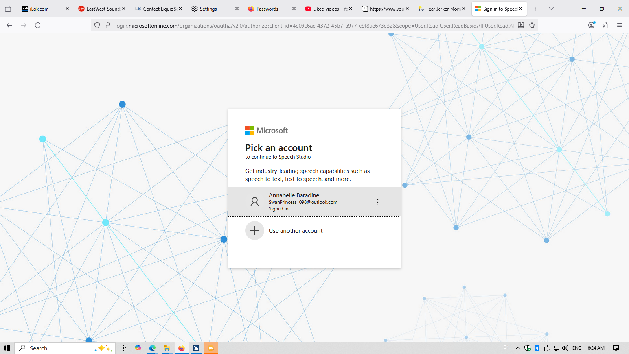The width and height of the screenshot is (629, 354).
Task: Open the dark blue app on taskbar
Action: (196, 348)
